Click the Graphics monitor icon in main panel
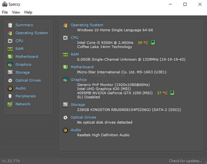 pos(65,80)
